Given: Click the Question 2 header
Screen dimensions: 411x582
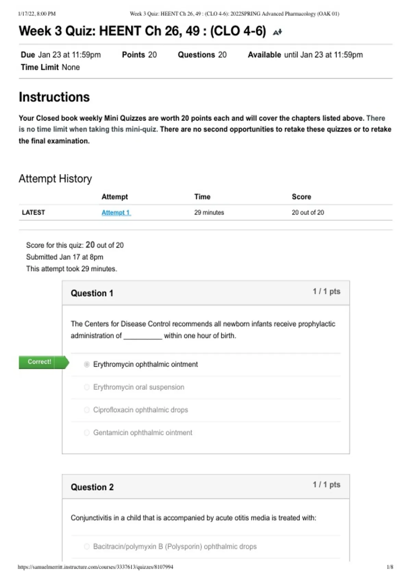Looking at the screenshot, I should (x=92, y=487).
